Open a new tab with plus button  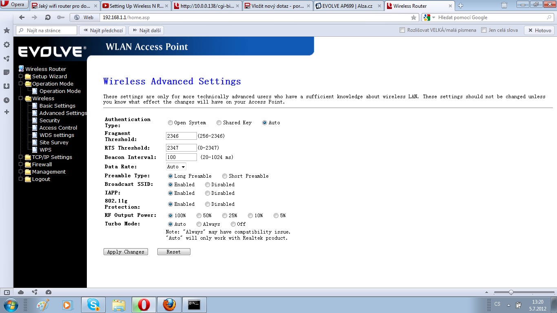pos(461,6)
